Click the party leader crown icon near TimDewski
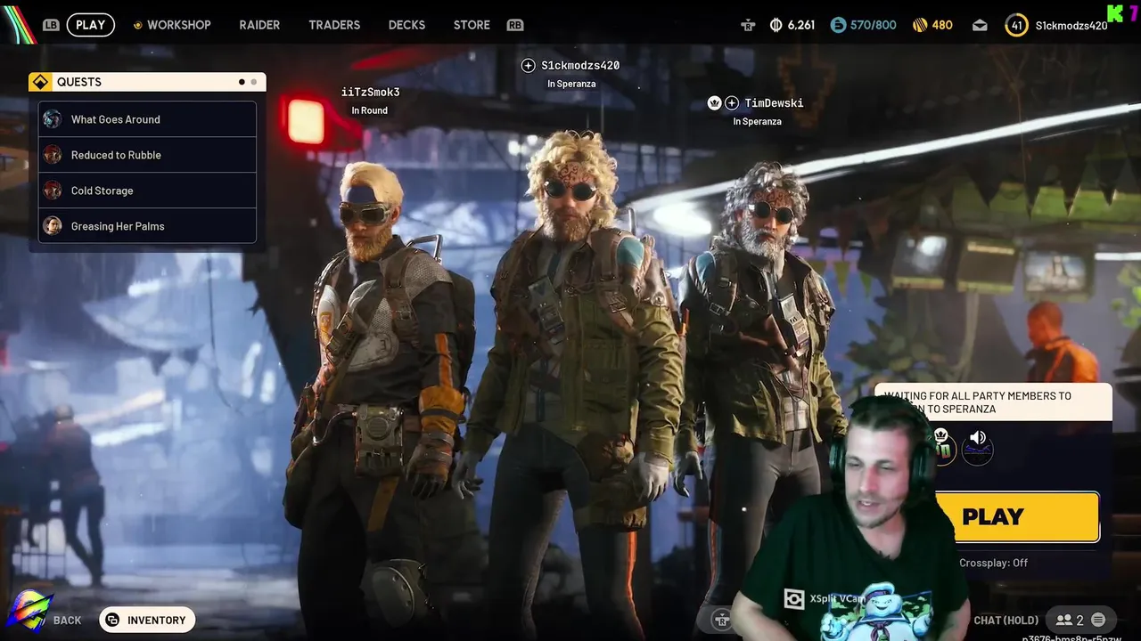This screenshot has width=1141, height=641. click(x=714, y=103)
